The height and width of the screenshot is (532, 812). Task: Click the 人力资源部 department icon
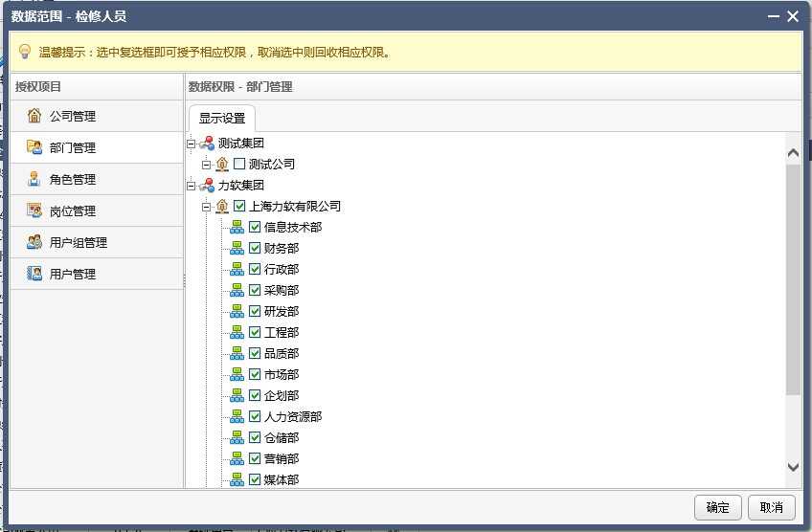237,416
